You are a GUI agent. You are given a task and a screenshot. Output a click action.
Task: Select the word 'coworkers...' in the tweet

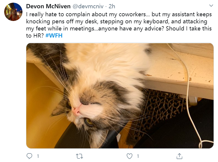[134, 14]
